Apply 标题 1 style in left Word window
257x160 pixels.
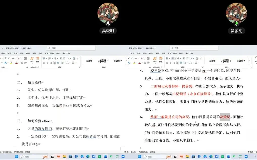[104, 61]
